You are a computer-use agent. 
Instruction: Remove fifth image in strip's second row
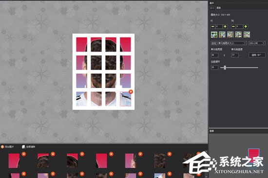click(x=140, y=174)
